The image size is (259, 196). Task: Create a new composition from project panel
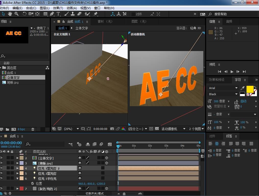pos(14,129)
